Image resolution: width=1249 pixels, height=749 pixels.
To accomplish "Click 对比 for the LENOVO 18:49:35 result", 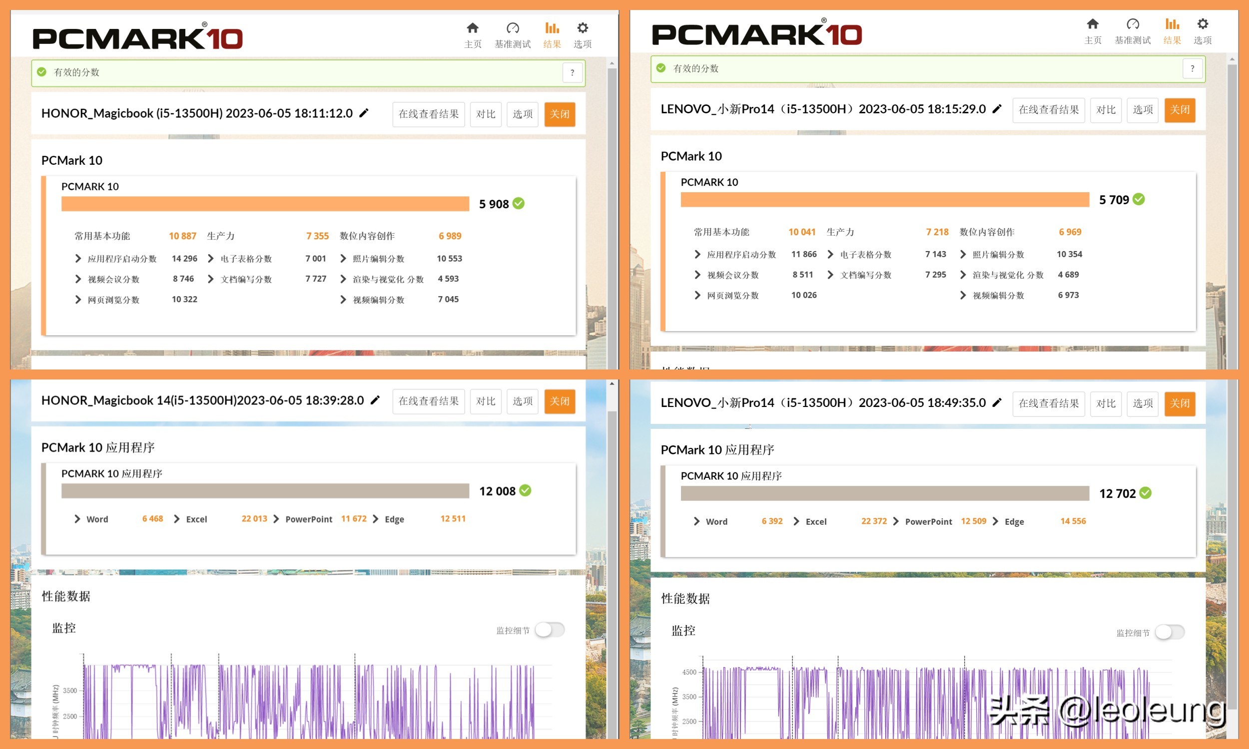I will coord(1105,403).
